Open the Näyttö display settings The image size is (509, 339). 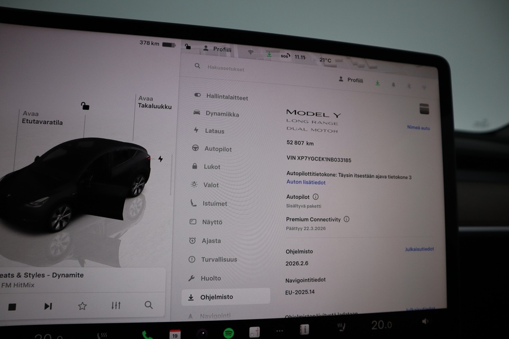point(212,222)
